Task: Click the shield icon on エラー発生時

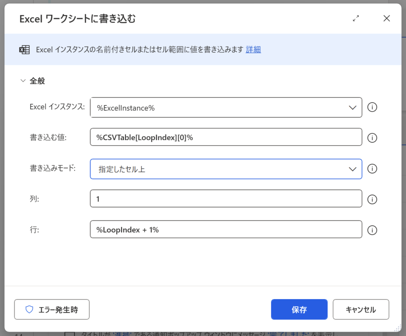Action: coord(29,309)
